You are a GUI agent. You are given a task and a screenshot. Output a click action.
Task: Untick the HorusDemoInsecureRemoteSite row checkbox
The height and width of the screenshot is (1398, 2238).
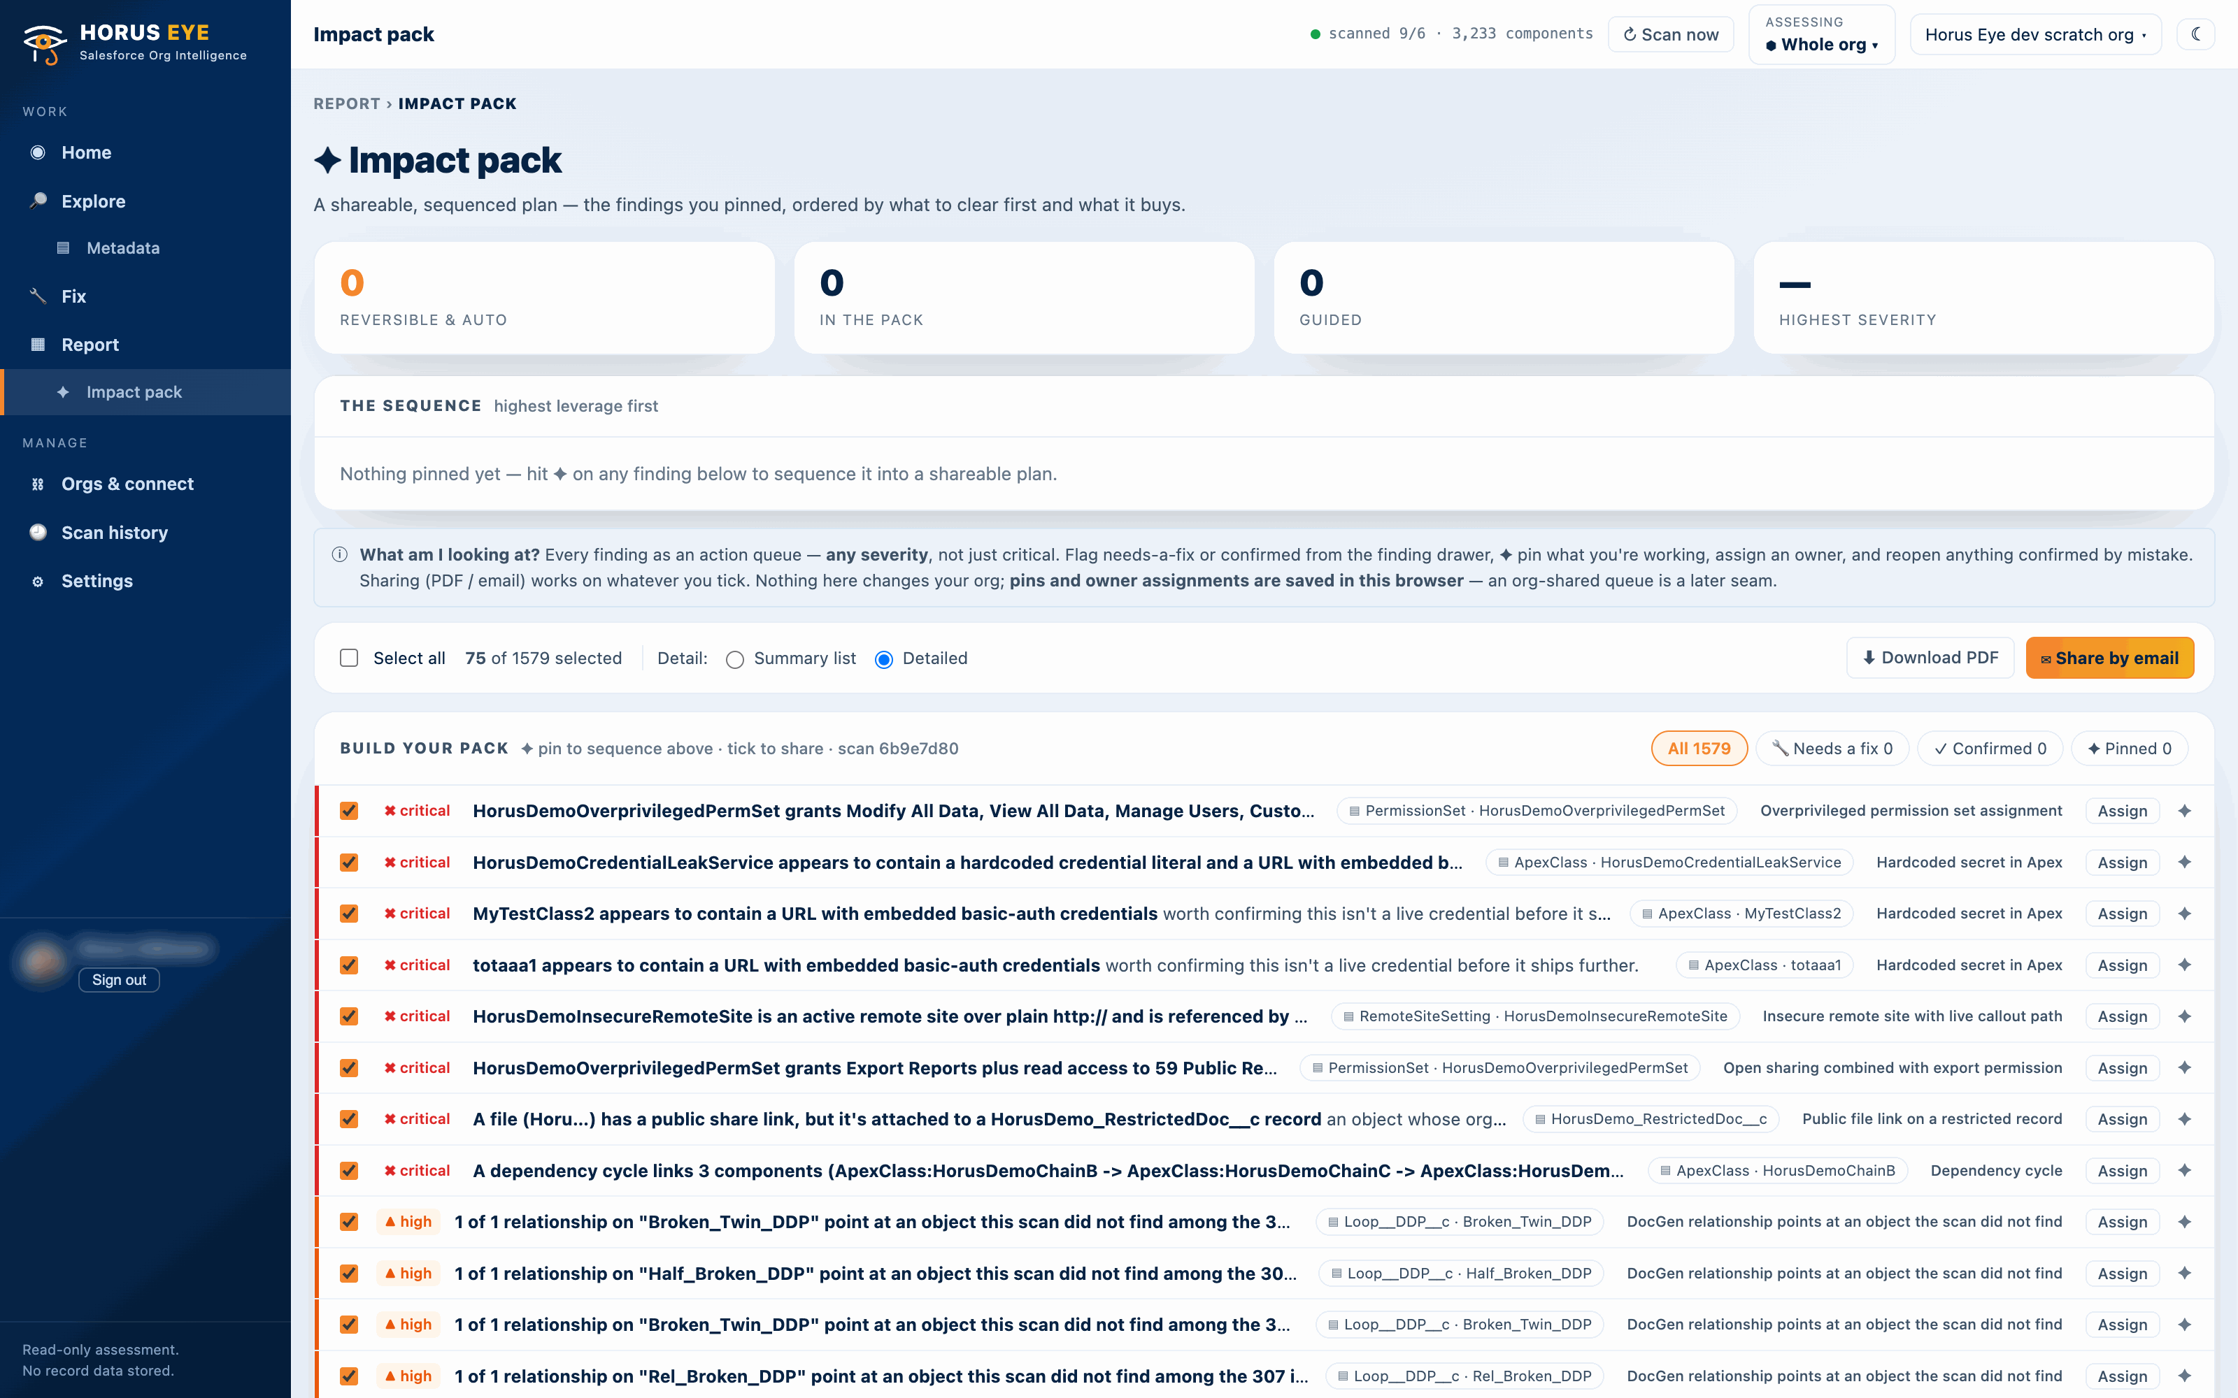coord(349,1016)
